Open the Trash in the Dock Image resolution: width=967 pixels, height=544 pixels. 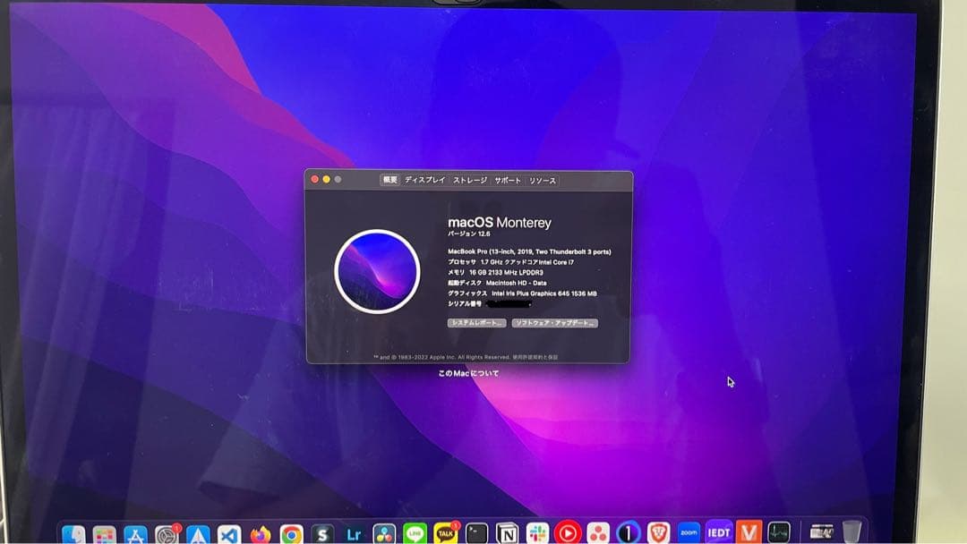[851, 530]
